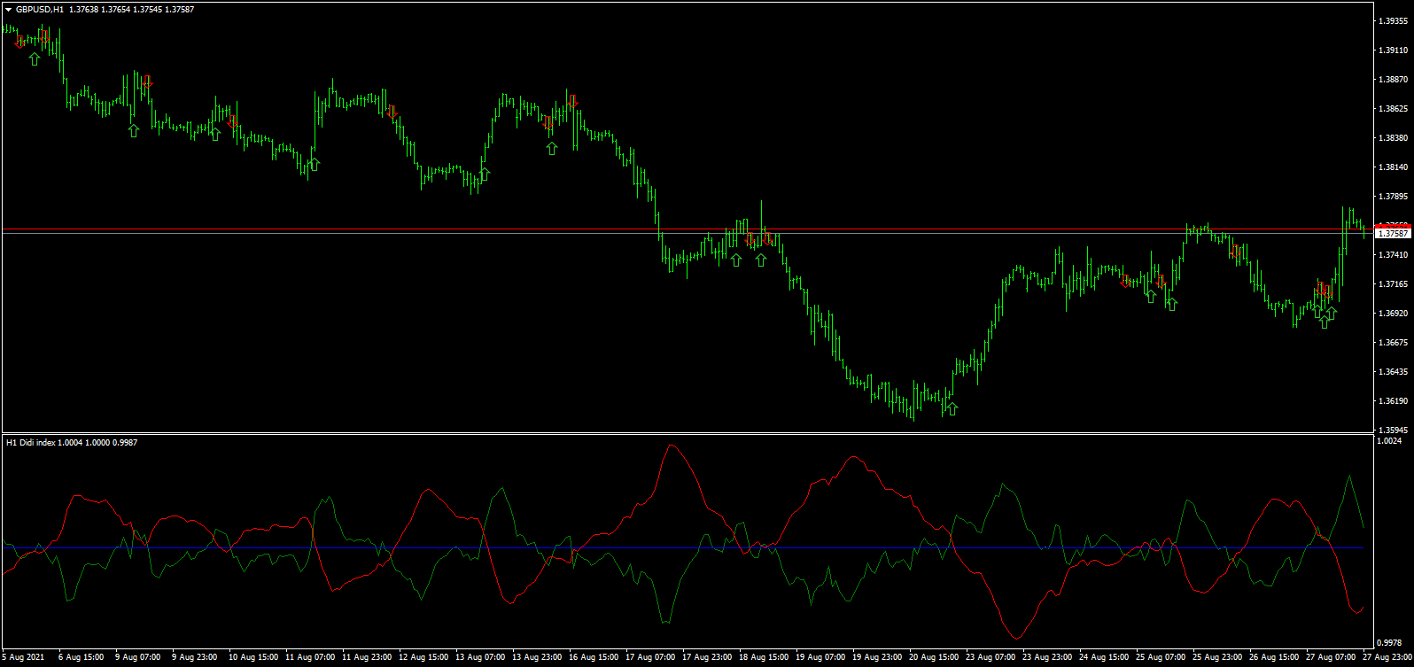Click the red sell arrow at the 16 Aug peak

(x=572, y=100)
